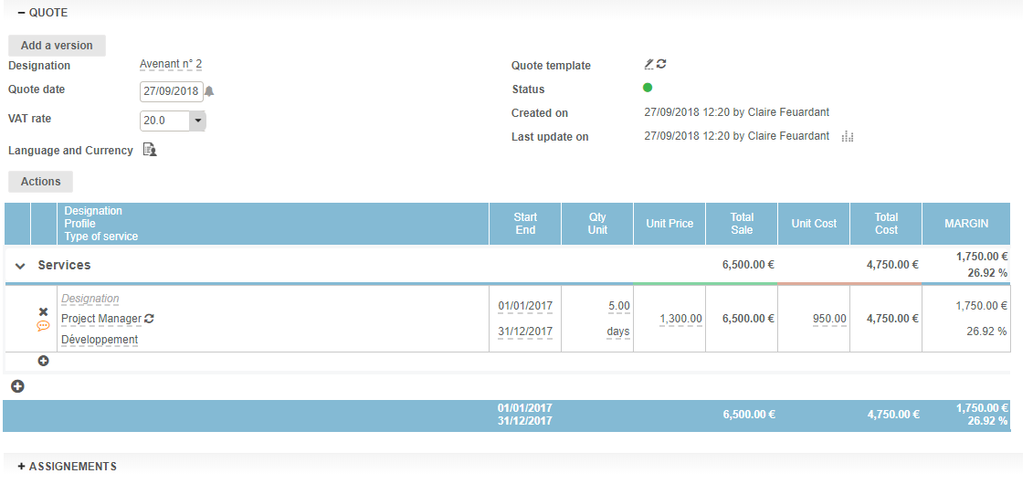Image resolution: width=1033 pixels, height=484 pixels.
Task: Open the VAT rate dropdown arrow
Action: [x=197, y=121]
